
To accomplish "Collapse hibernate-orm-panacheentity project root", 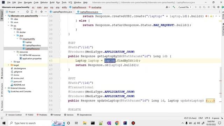I will (x=6, y=16).
